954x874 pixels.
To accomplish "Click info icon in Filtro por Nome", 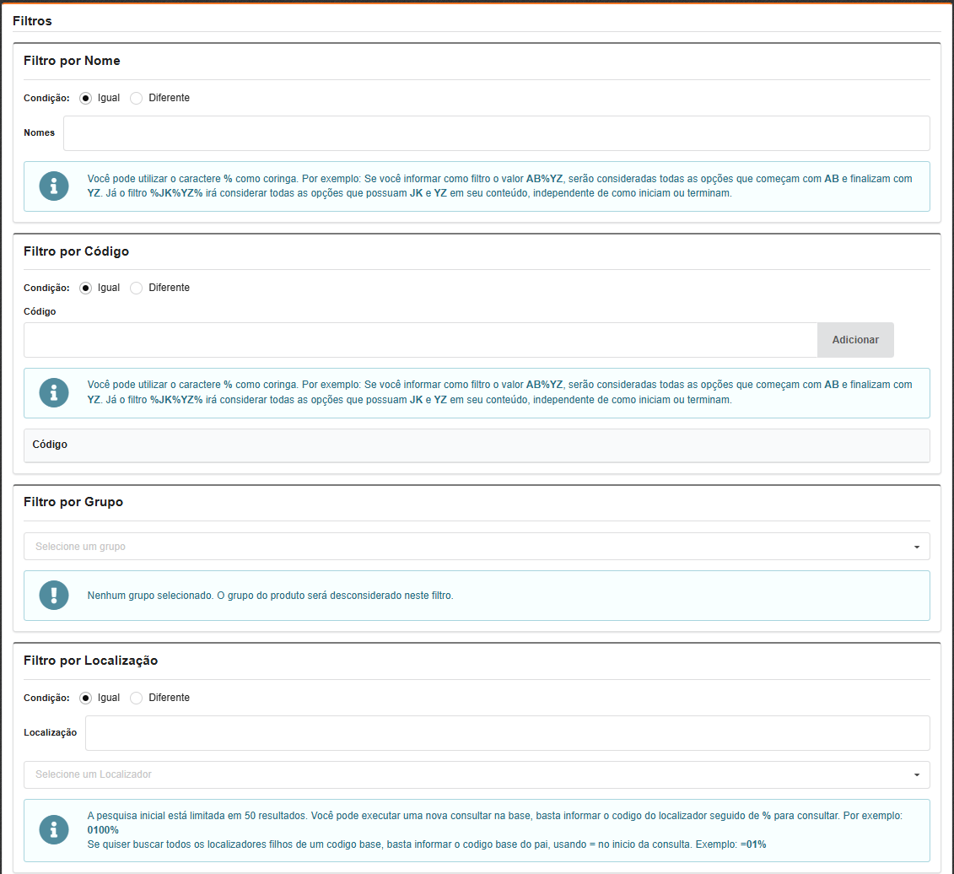I will (x=55, y=186).
